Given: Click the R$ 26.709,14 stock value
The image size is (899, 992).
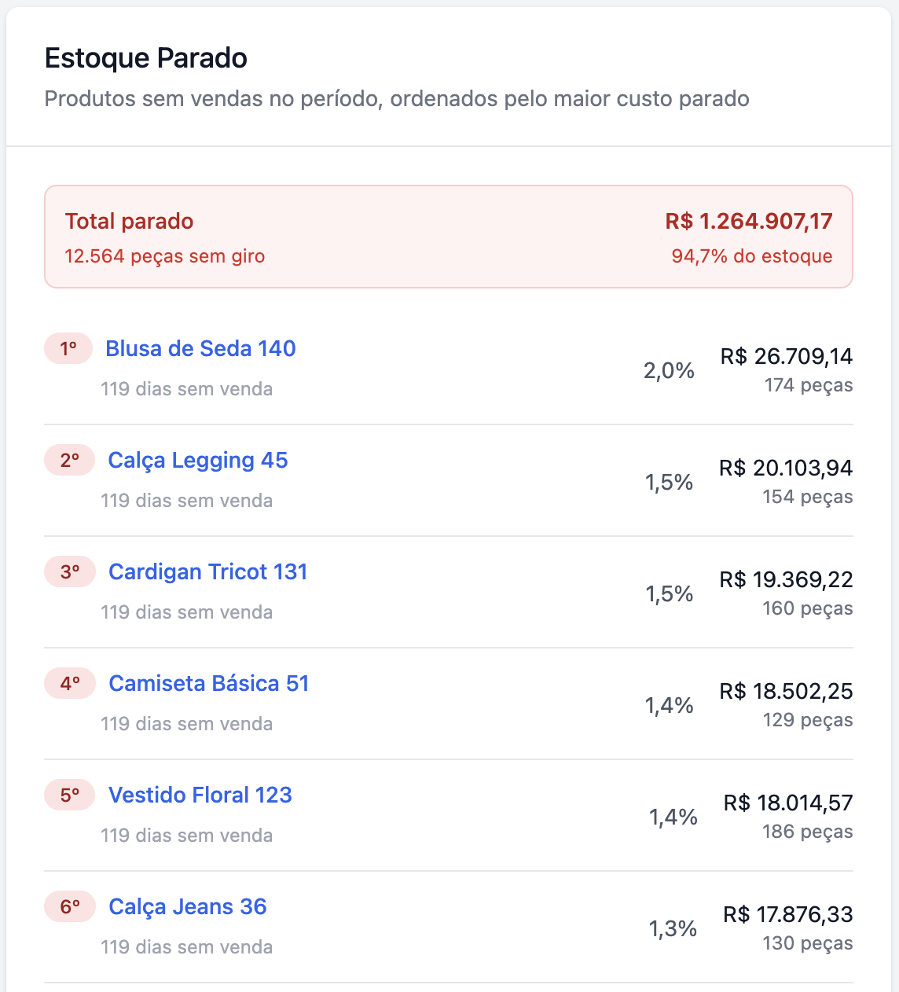Looking at the screenshot, I should tap(787, 356).
